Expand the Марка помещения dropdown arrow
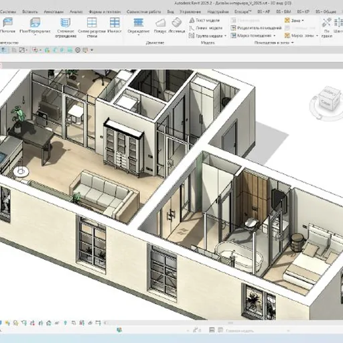Screen dimensions: 343x343 coord(275,36)
